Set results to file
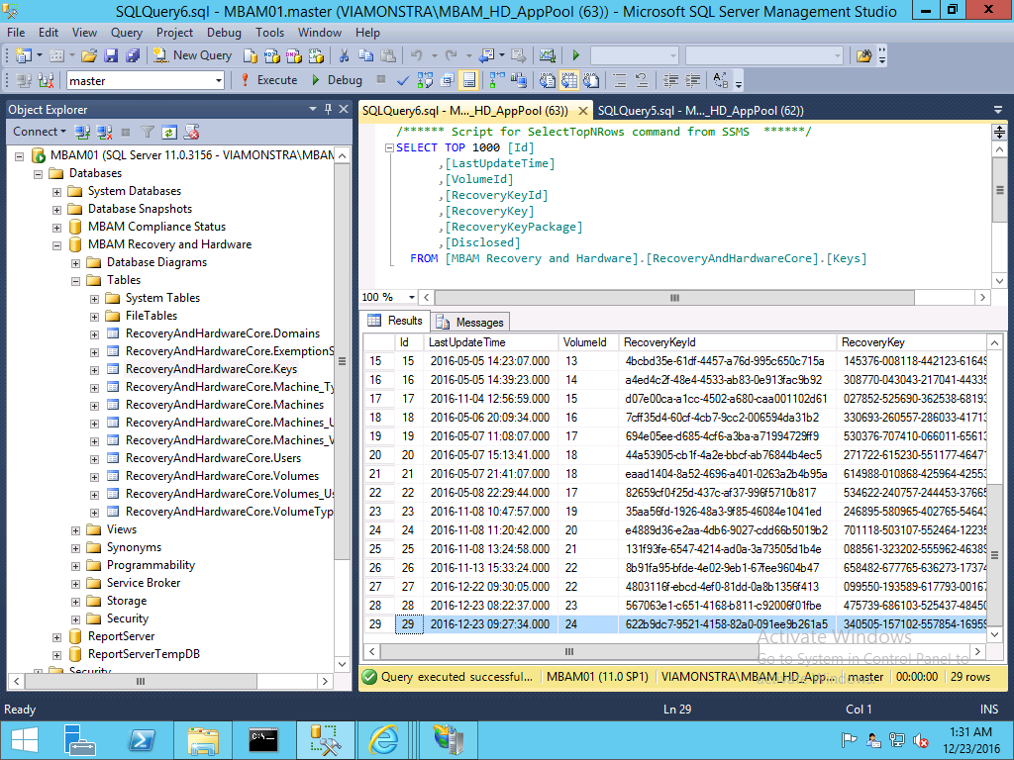 (x=591, y=80)
